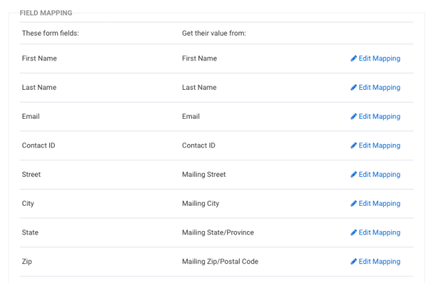Click the pencil icon for Last Name mapping

tap(354, 88)
